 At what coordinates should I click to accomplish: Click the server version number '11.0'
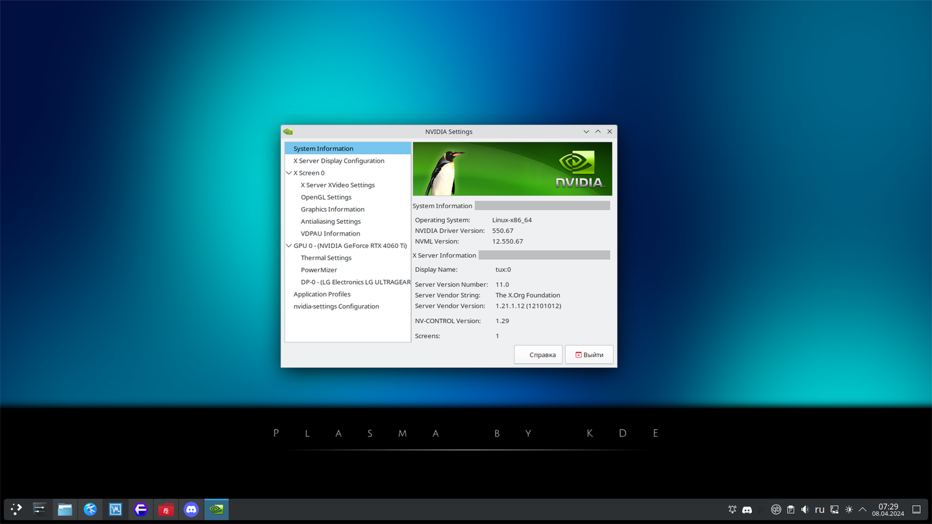502,285
